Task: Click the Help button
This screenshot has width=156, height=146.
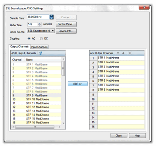Action: point(137,136)
